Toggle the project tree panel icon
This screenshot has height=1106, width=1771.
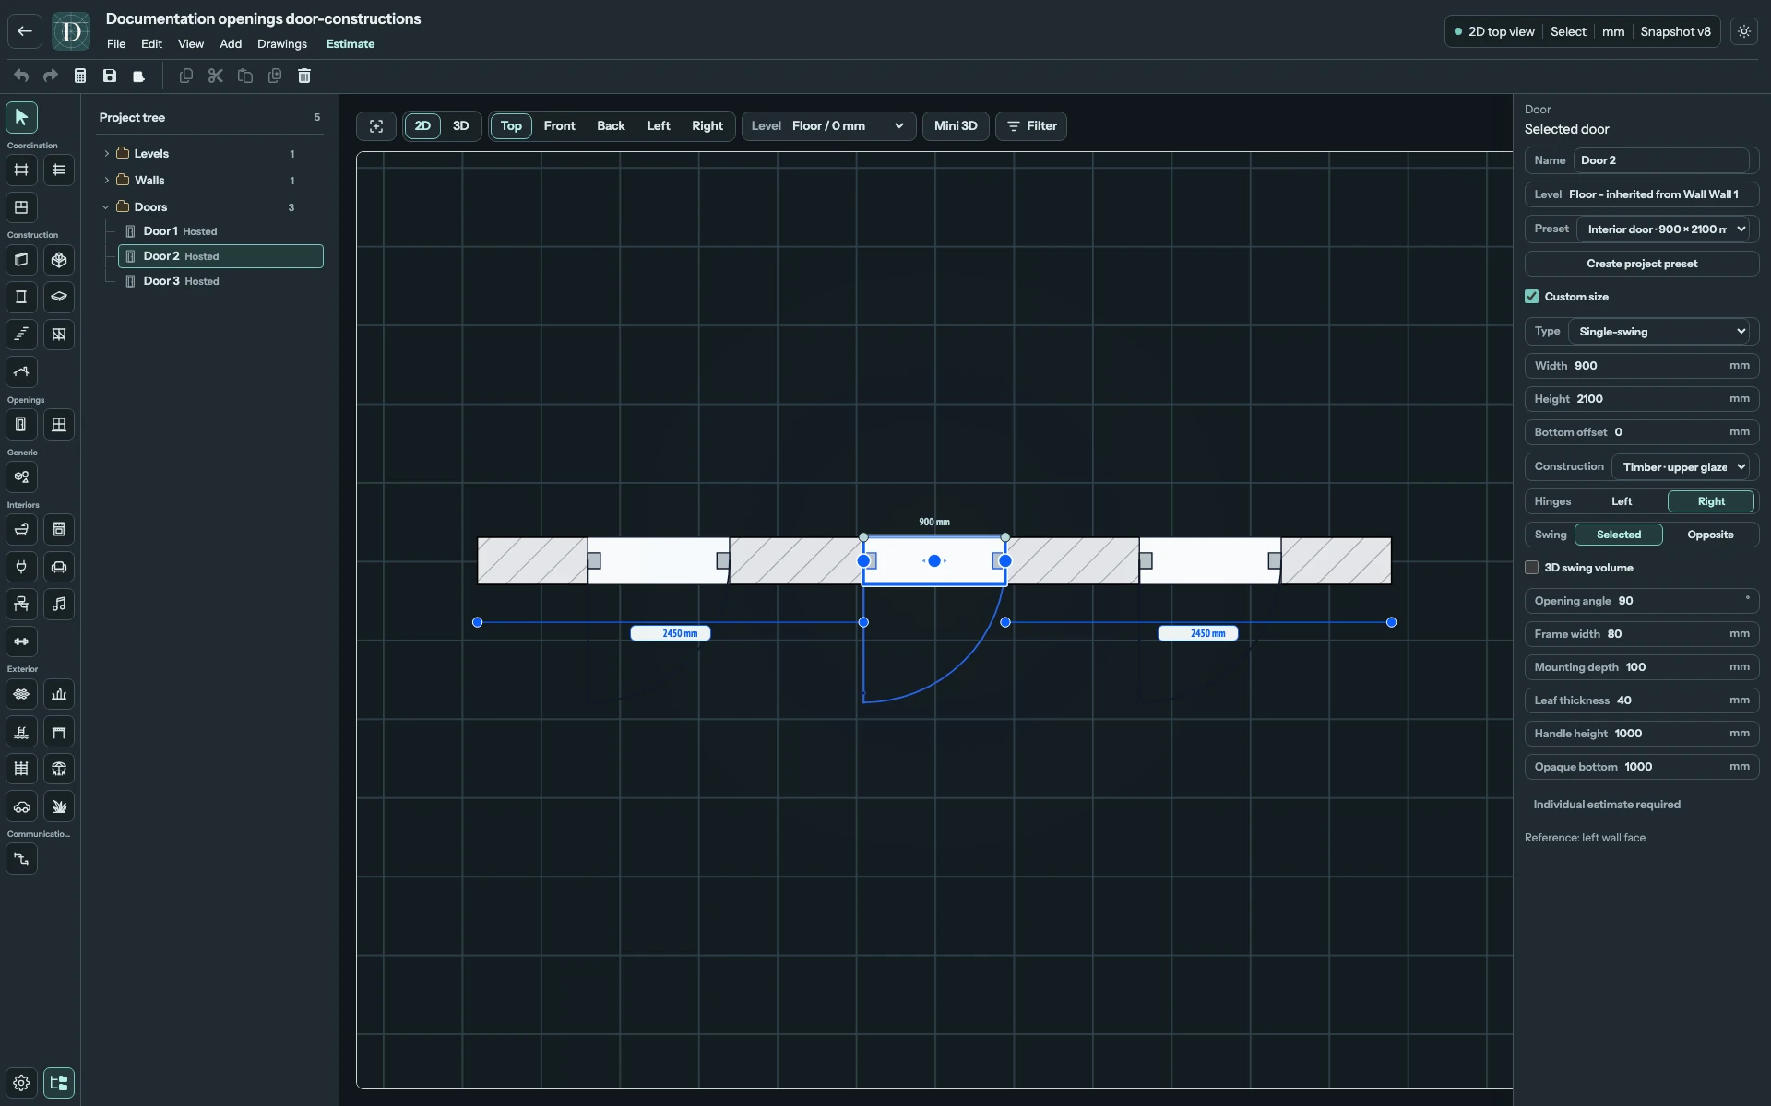point(59,1083)
